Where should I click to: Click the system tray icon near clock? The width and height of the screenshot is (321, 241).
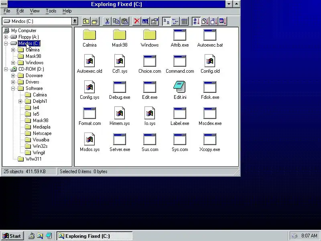[294, 236]
